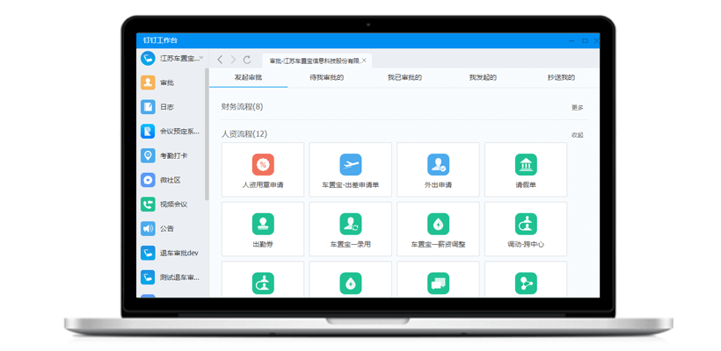Switch to the 待我审批的 tab
Image resolution: width=721 pixels, height=351 pixels.
(326, 77)
